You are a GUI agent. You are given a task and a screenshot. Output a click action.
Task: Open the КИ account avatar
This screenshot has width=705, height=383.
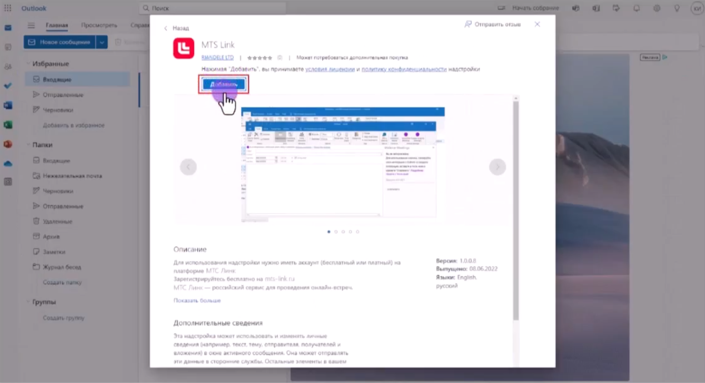(x=697, y=8)
